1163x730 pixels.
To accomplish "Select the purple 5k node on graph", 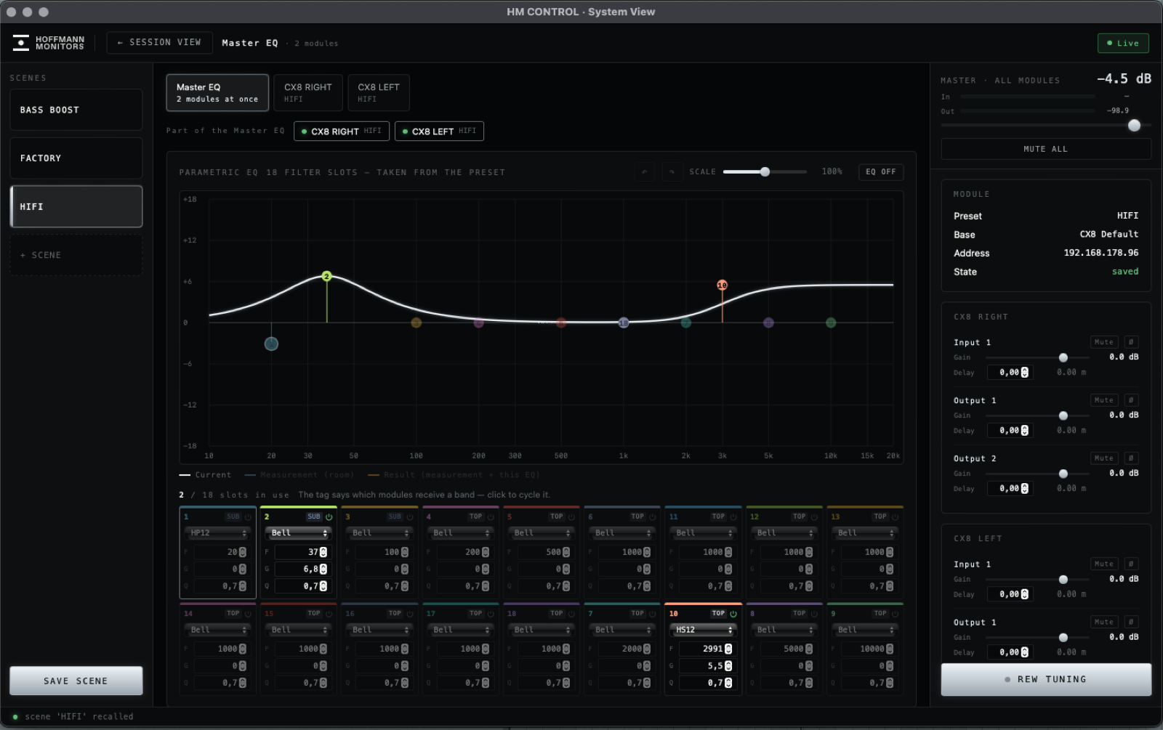I will tap(768, 323).
